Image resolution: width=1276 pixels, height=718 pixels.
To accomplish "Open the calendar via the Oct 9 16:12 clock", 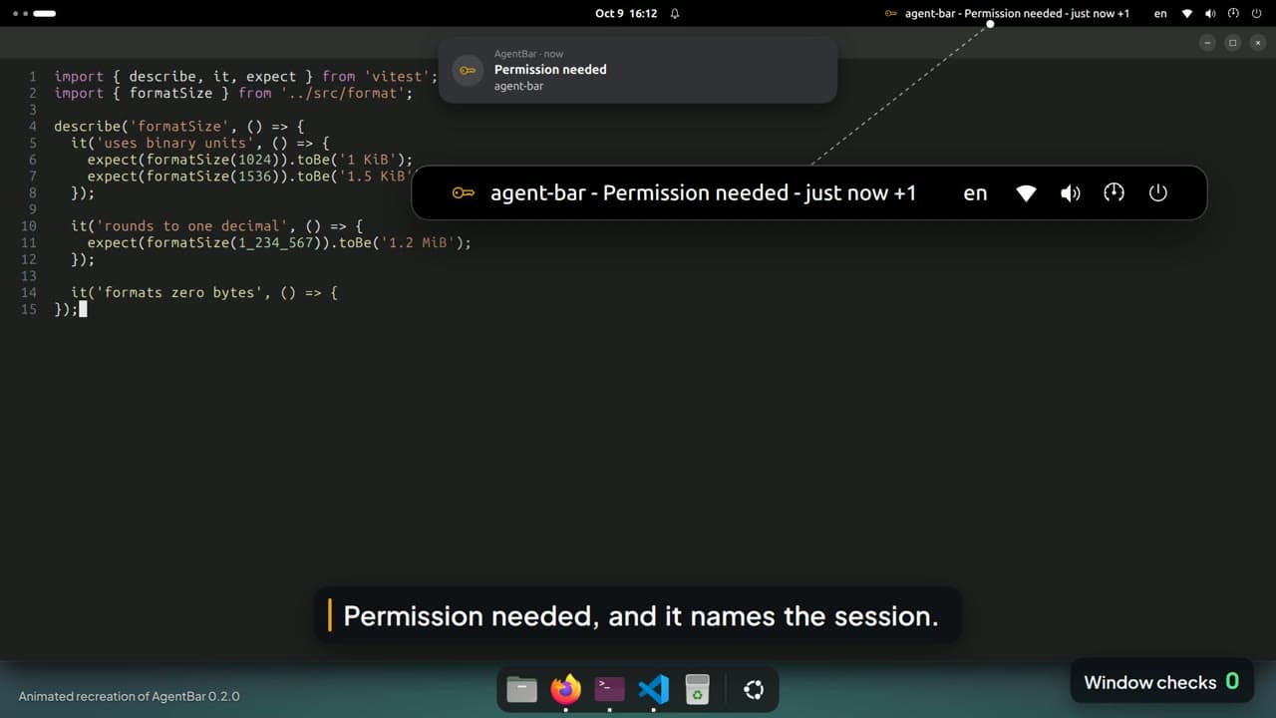I will click(626, 14).
